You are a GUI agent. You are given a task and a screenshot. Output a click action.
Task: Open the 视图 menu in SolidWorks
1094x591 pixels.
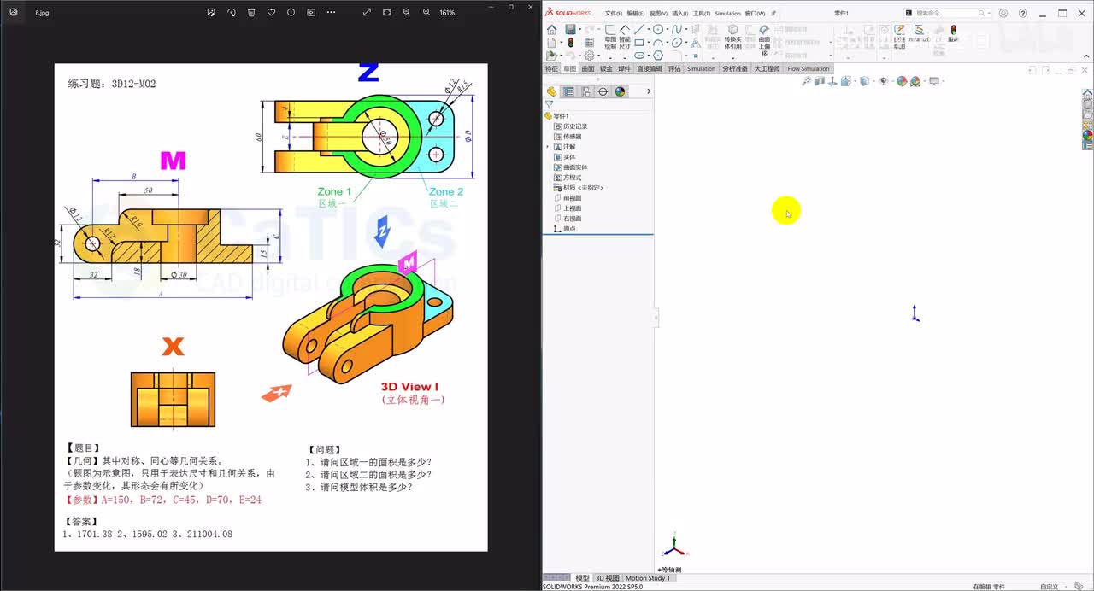657,14
